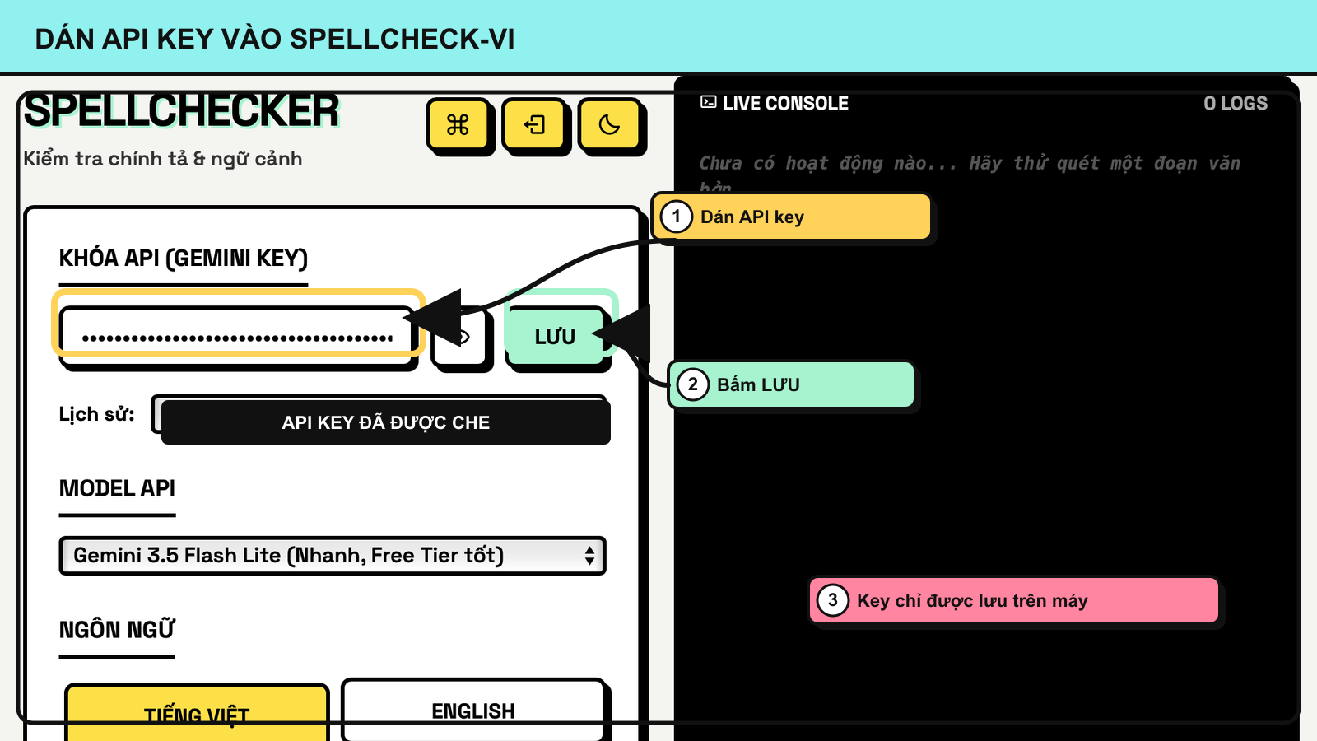Viewport: 1317px width, 741px height.
Task: Click the Lịch sử label
Action: [97, 414]
